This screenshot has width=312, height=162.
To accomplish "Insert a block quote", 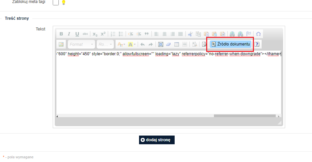I will pos(146,34).
